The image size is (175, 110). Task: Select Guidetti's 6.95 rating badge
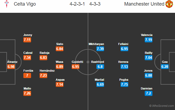(76, 67)
